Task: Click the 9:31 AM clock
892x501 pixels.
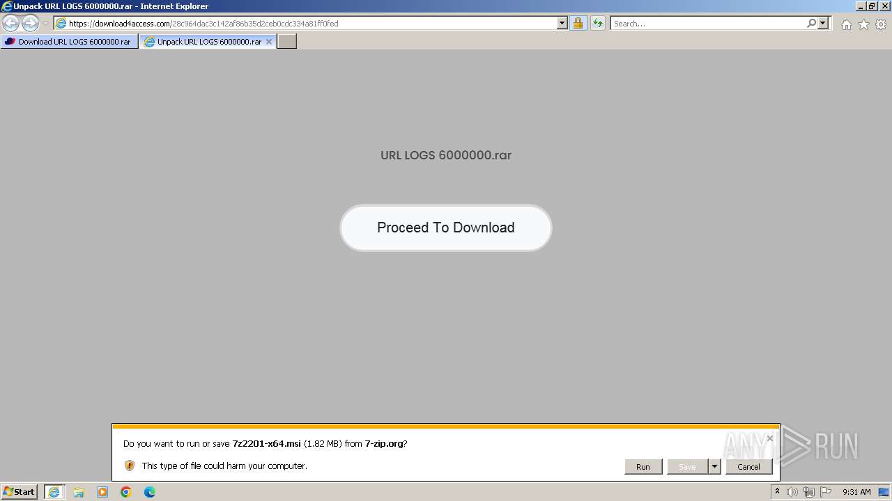Action: click(856, 492)
